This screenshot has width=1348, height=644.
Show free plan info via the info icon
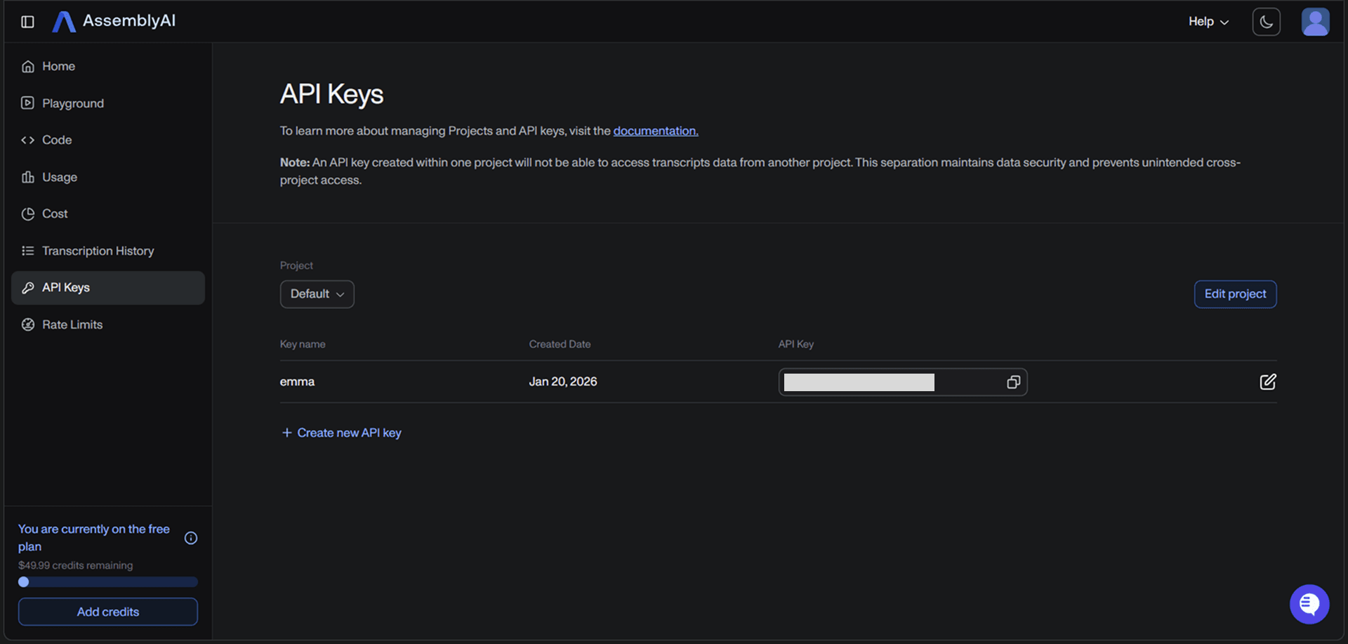(x=190, y=537)
